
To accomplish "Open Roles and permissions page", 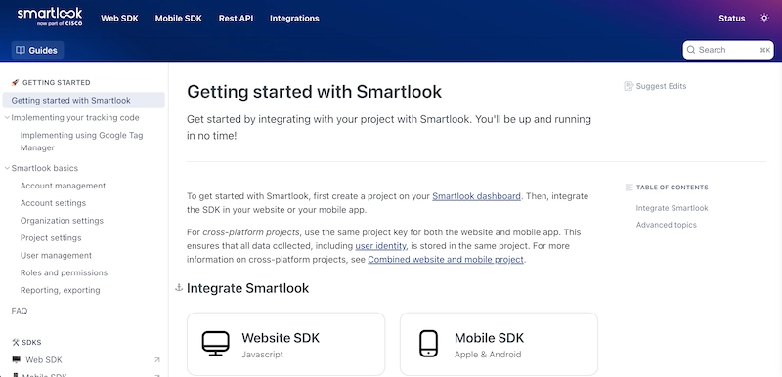I will pos(64,272).
